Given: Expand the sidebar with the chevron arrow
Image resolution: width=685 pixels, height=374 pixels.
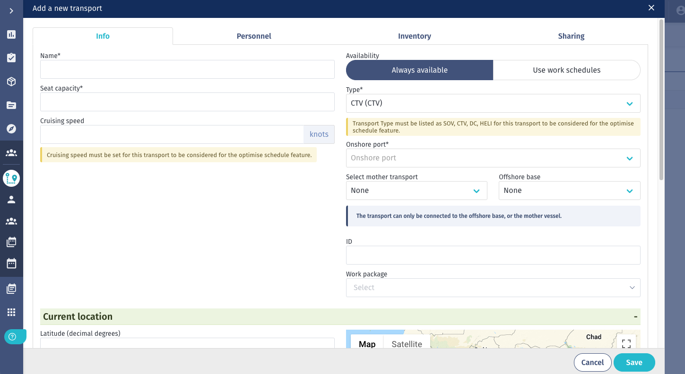Looking at the screenshot, I should click(x=11, y=11).
